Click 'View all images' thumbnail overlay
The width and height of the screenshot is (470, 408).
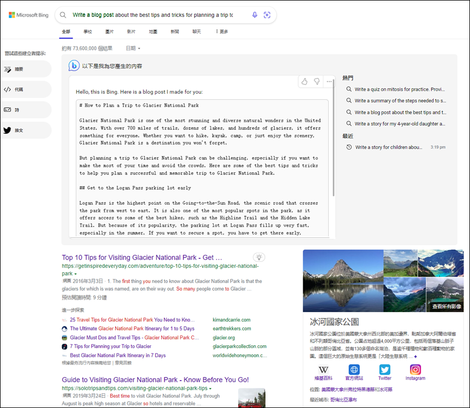[447, 307]
